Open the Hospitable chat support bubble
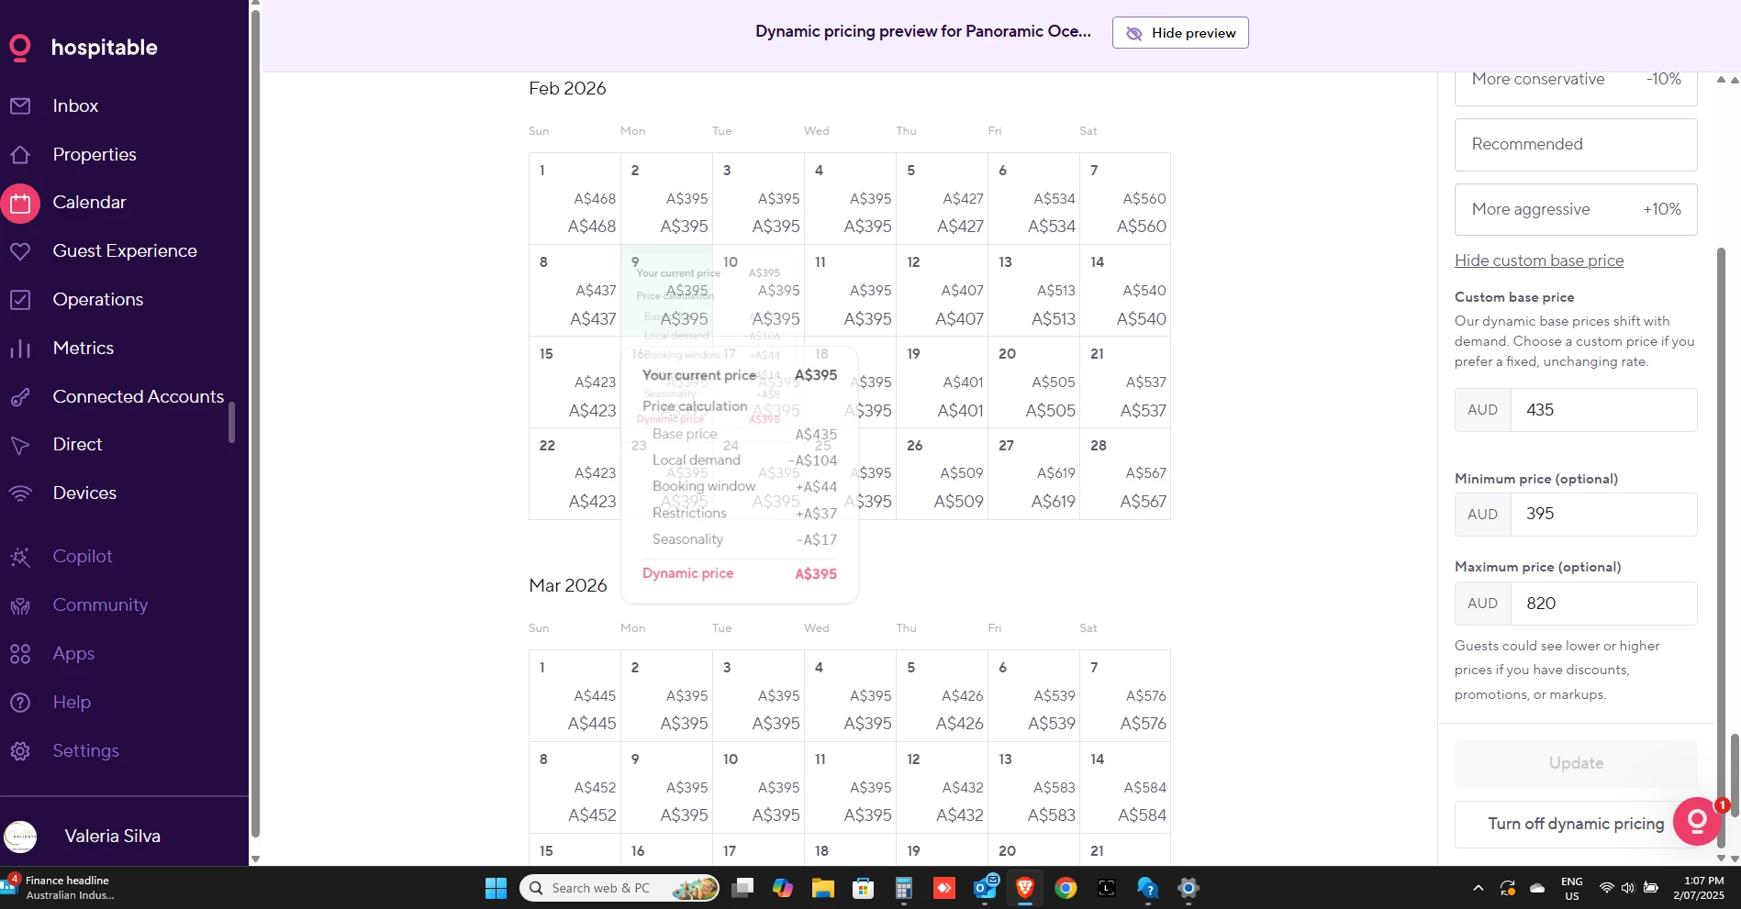This screenshot has width=1741, height=909. (x=1697, y=821)
